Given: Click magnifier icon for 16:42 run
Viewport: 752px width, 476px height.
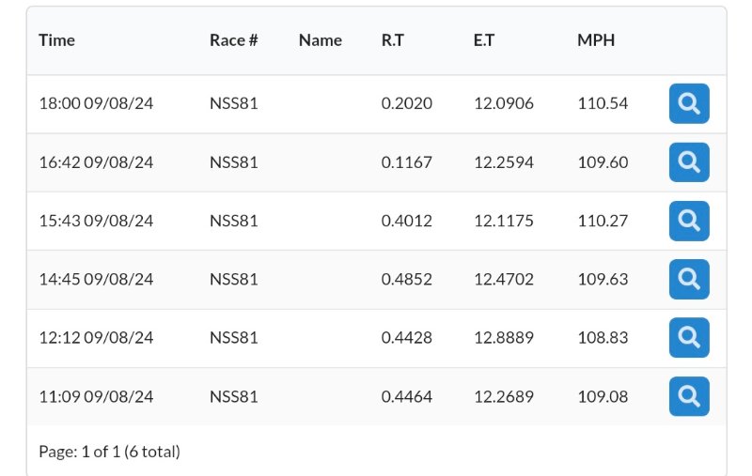Looking at the screenshot, I should [x=689, y=162].
